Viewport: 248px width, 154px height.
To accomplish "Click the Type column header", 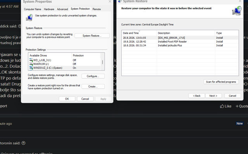I will pos(226,33).
